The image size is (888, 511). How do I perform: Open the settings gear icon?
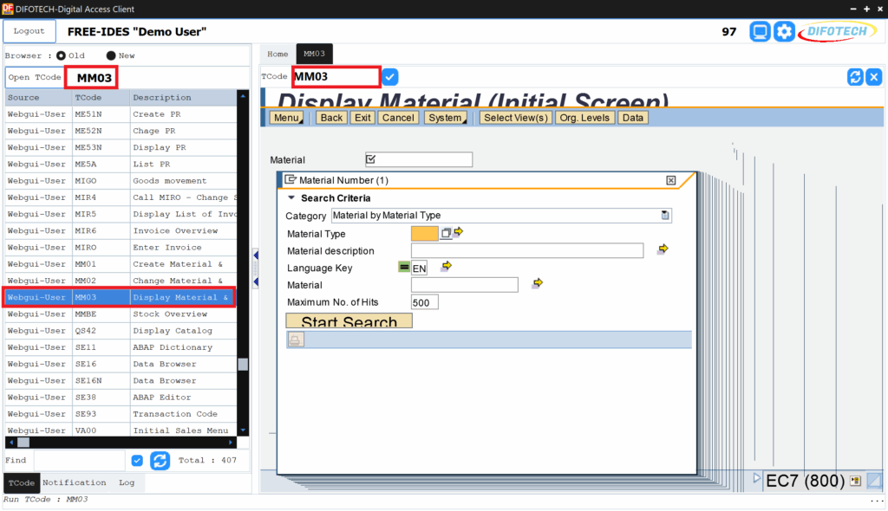tap(784, 32)
